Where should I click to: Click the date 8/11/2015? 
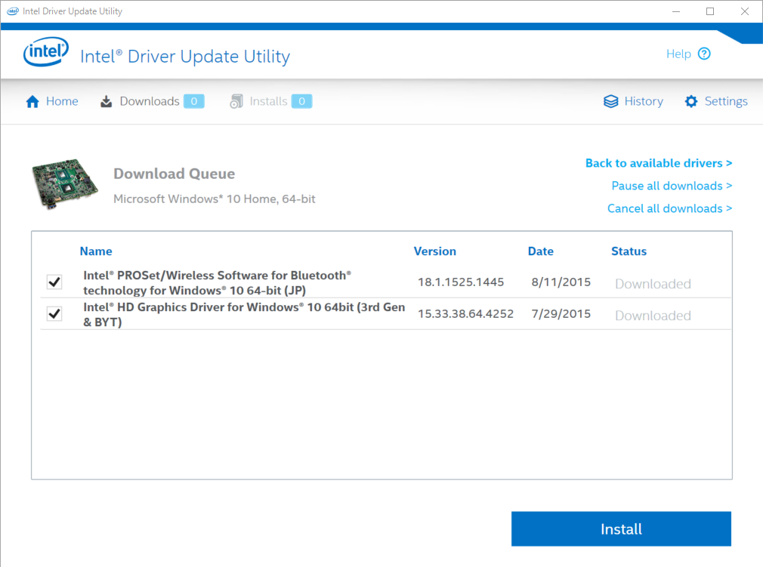(561, 282)
